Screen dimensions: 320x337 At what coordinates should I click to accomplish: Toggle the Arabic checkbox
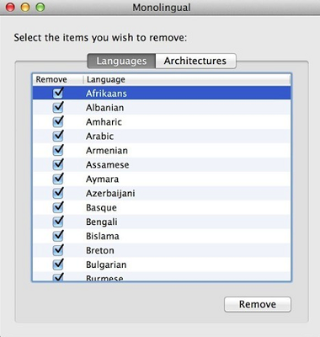pos(58,136)
